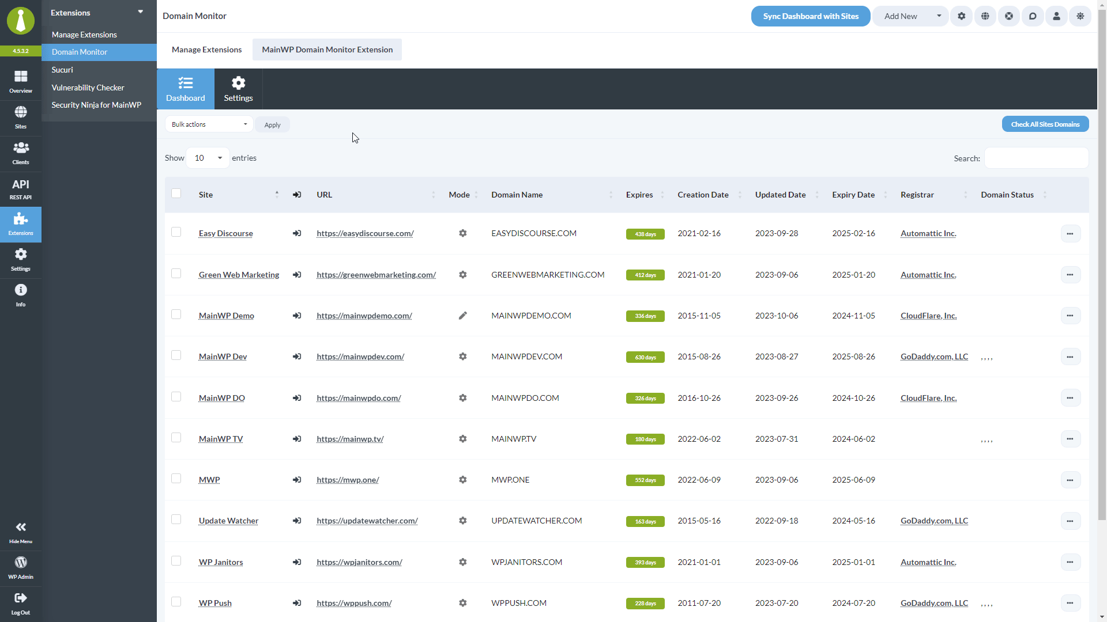The image size is (1107, 622).
Task: Open row actions menu for WP Janitors
Action: [x=1070, y=562]
